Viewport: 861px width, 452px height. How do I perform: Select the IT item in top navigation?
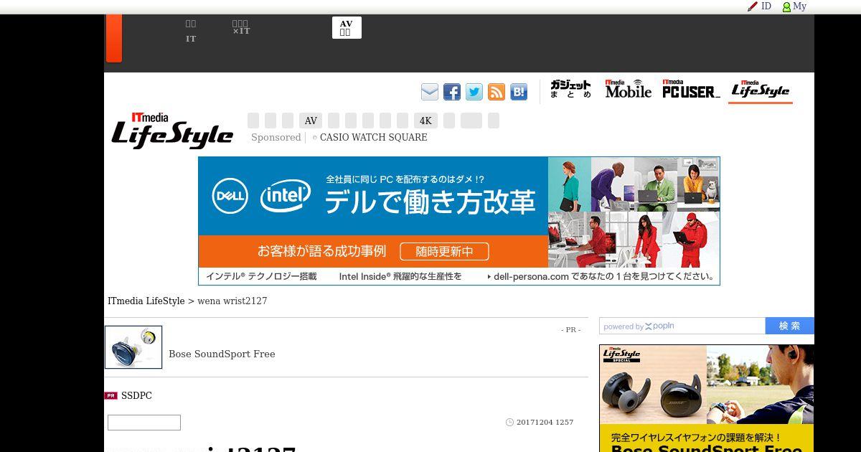pyautogui.click(x=191, y=31)
